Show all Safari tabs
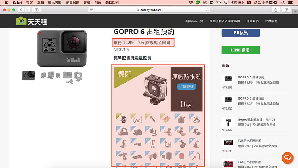This screenshot has height=168, width=298. tap(286, 10)
